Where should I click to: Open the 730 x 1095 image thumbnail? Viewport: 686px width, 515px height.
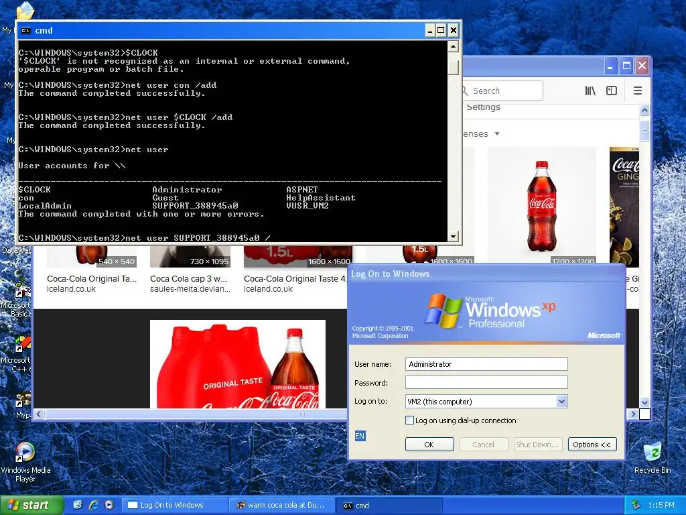(x=190, y=257)
